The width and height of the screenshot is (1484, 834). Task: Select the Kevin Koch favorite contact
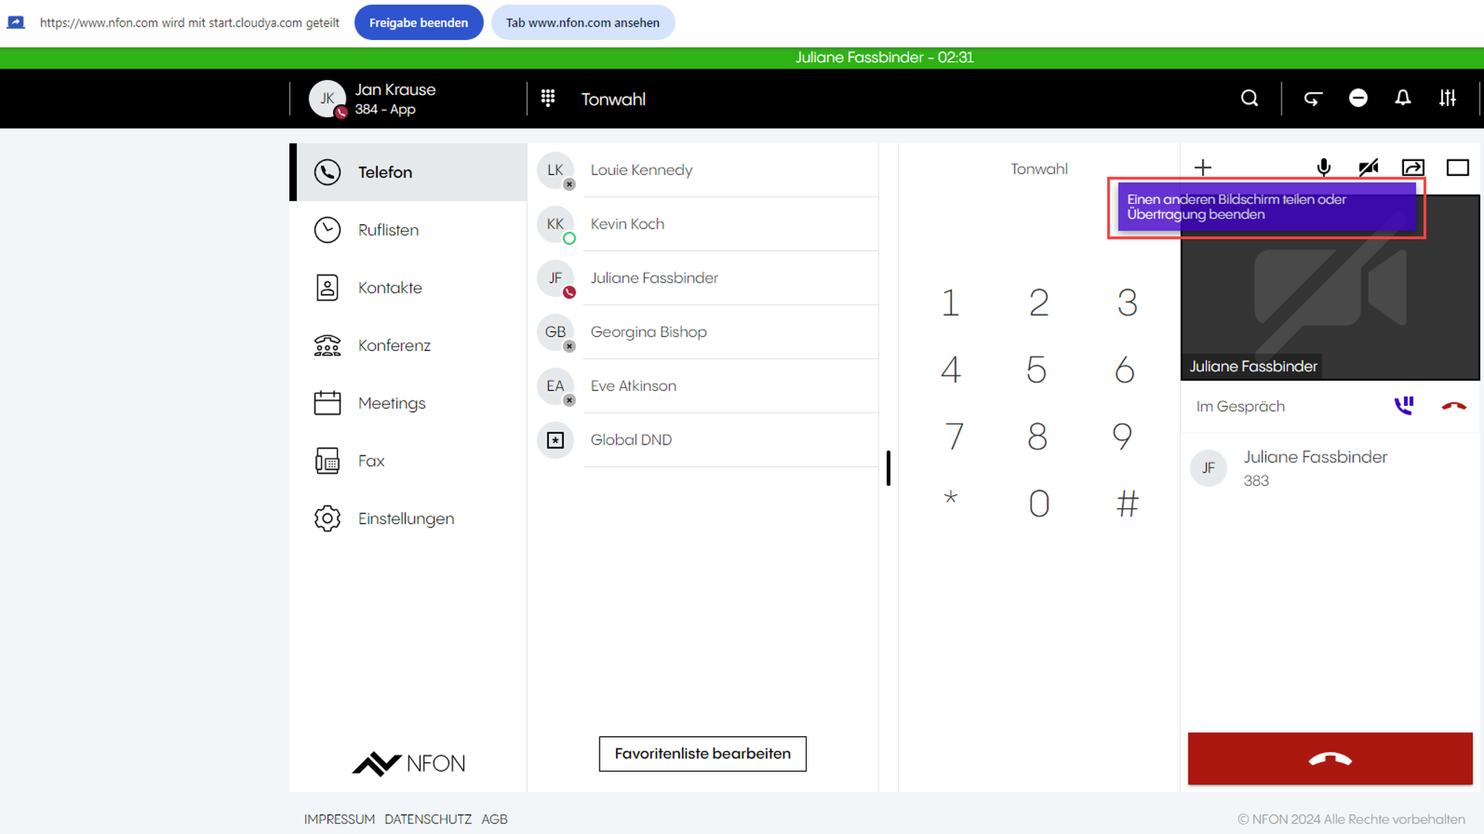tap(627, 224)
